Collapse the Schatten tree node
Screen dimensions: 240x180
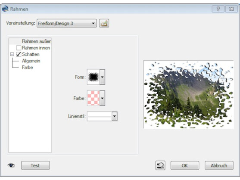pyautogui.click(x=12, y=54)
